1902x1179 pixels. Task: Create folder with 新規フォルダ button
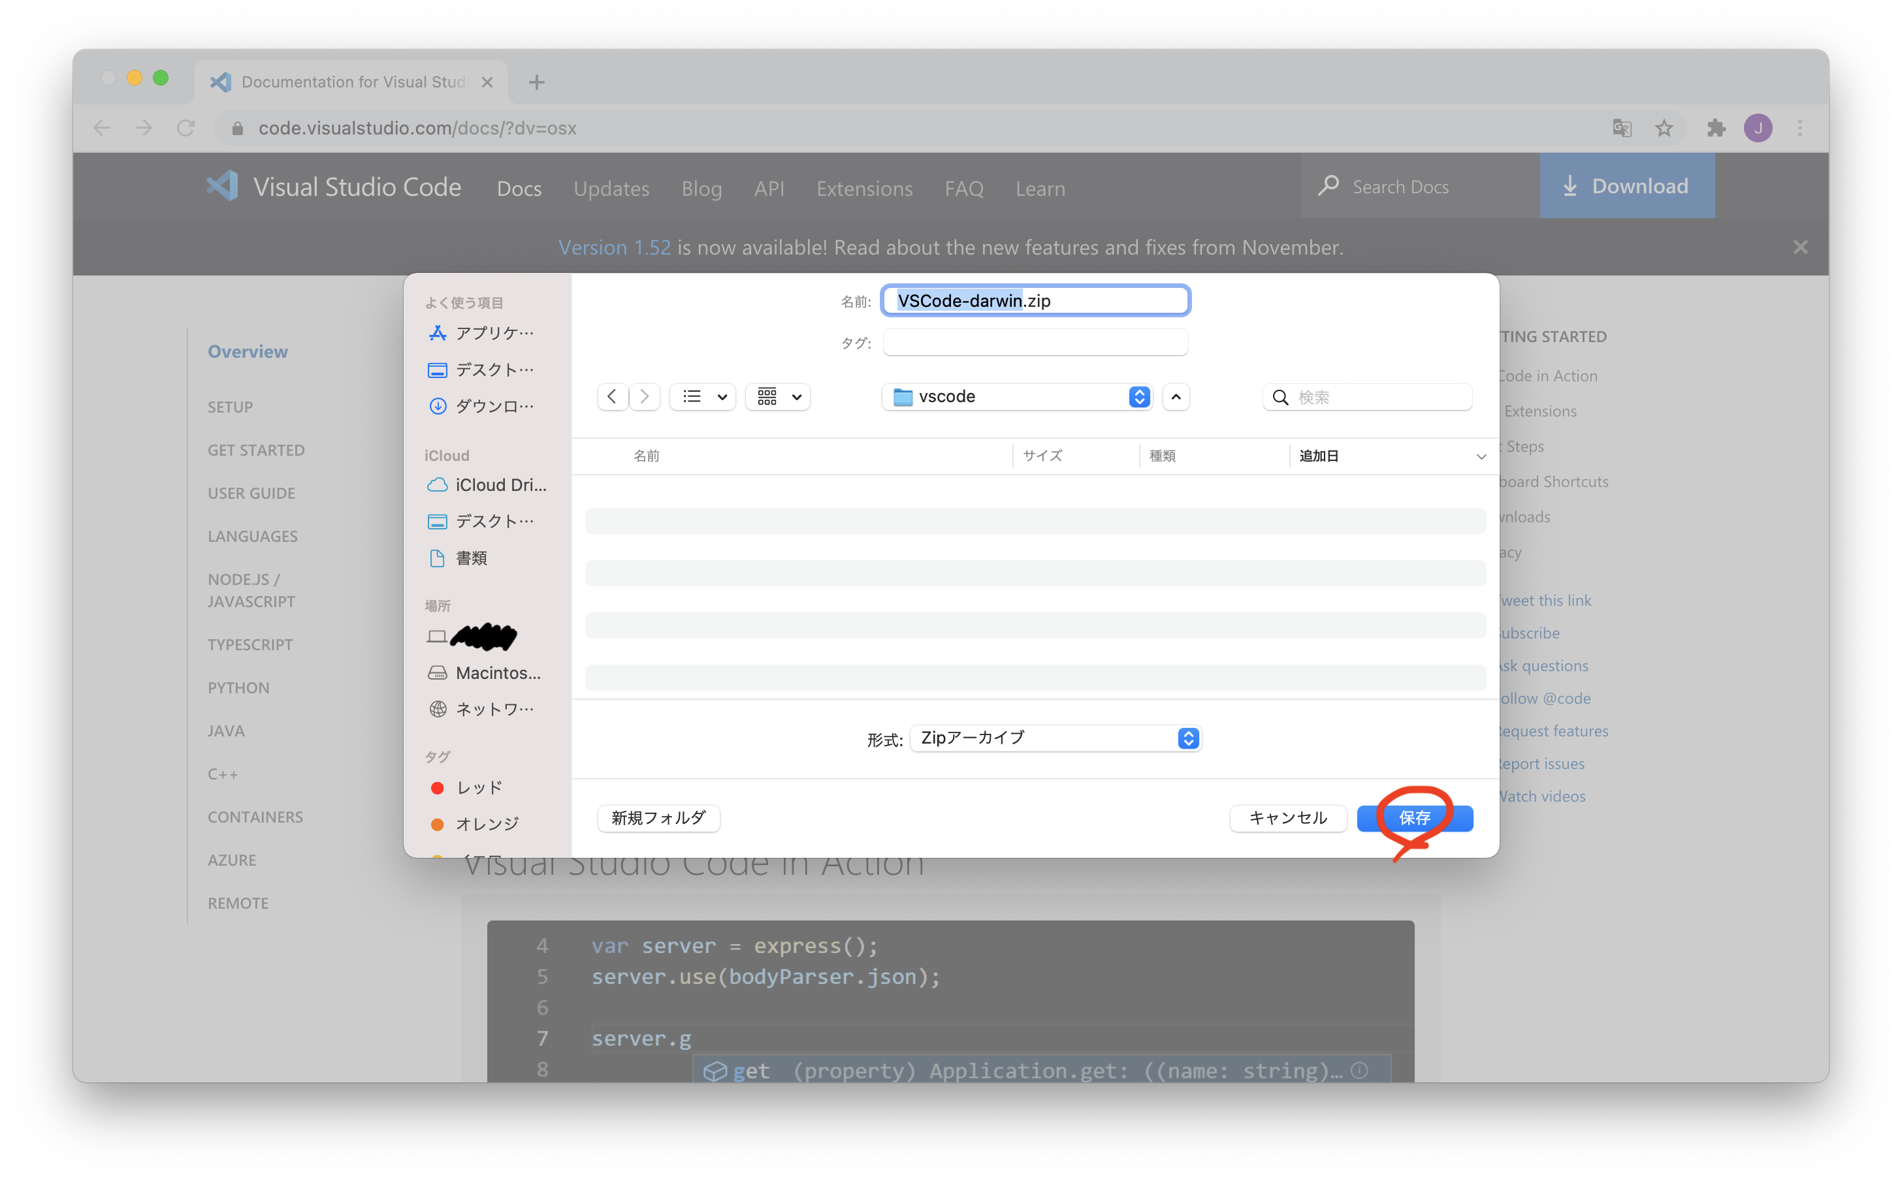pyautogui.click(x=658, y=818)
